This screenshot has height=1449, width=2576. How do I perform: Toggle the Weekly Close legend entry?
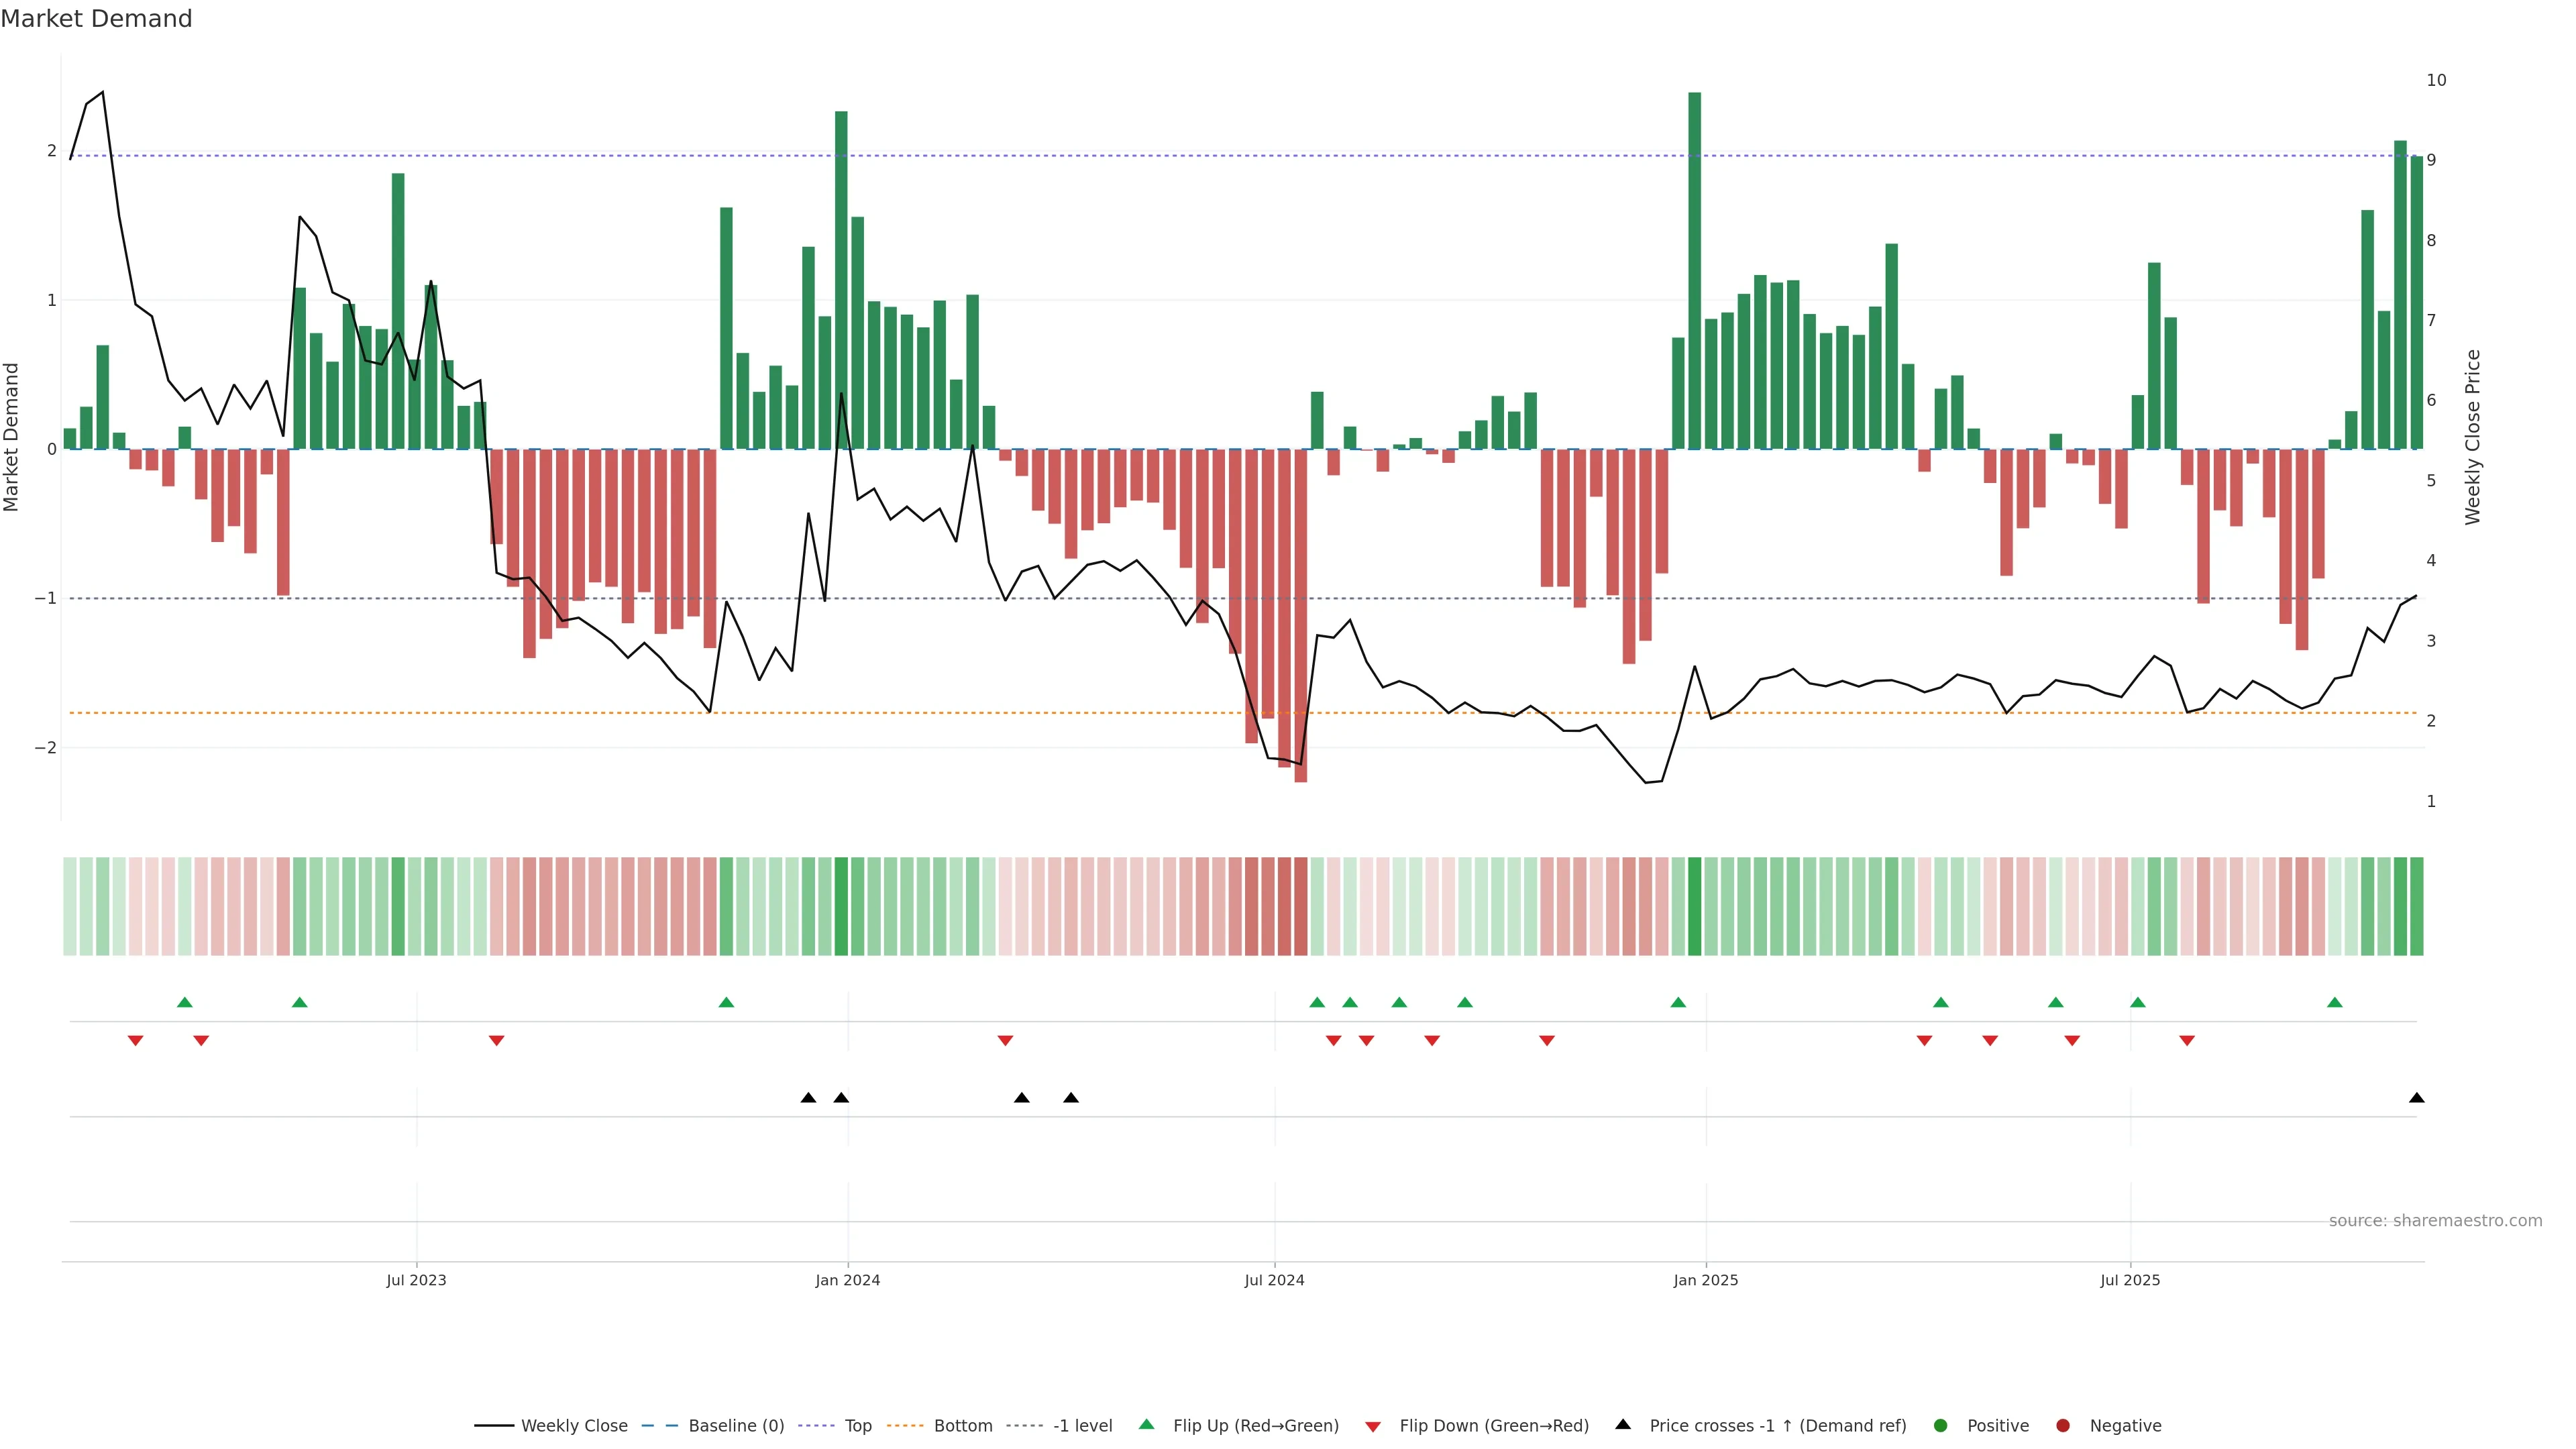[574, 1426]
